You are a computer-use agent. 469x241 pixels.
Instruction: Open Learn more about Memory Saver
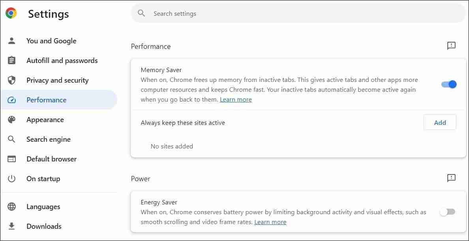236,99
